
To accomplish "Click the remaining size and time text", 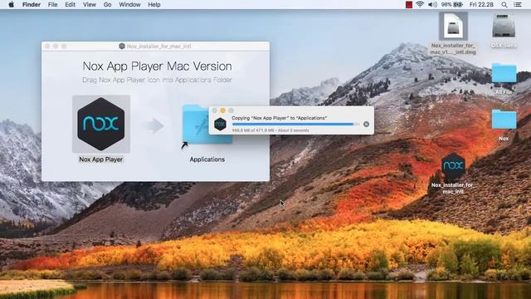I will [270, 130].
